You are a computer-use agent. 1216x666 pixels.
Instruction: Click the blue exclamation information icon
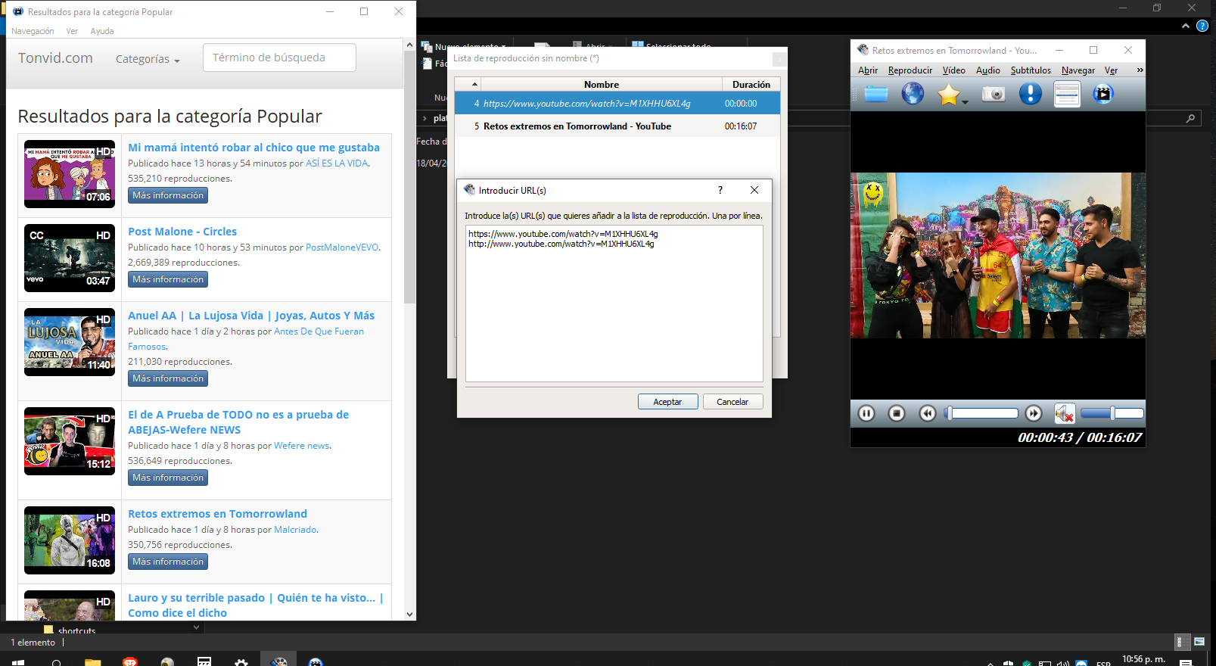click(1030, 94)
